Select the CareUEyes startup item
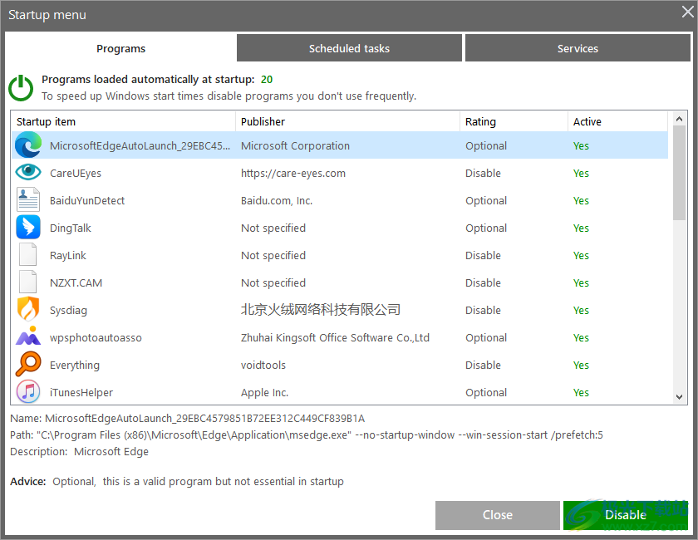The image size is (698, 540). [x=76, y=173]
